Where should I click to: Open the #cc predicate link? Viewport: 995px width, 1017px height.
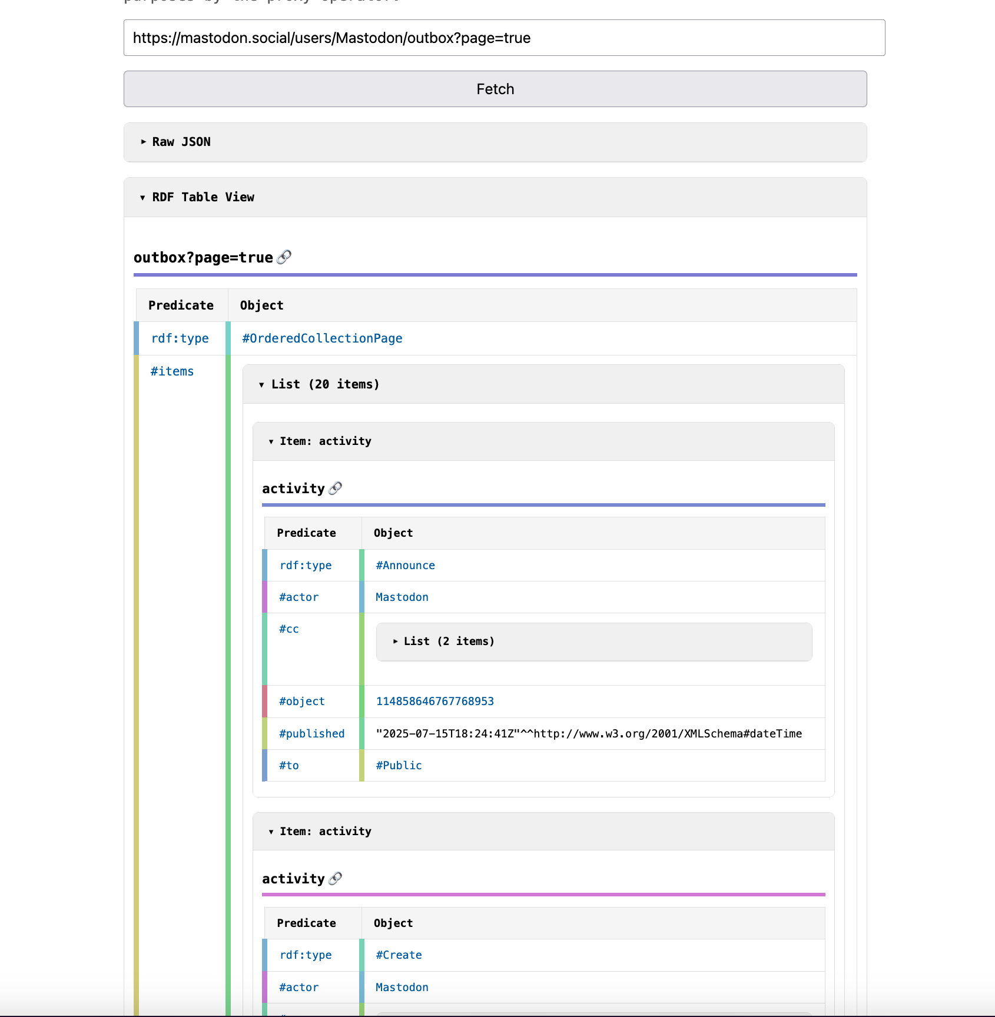click(x=289, y=629)
